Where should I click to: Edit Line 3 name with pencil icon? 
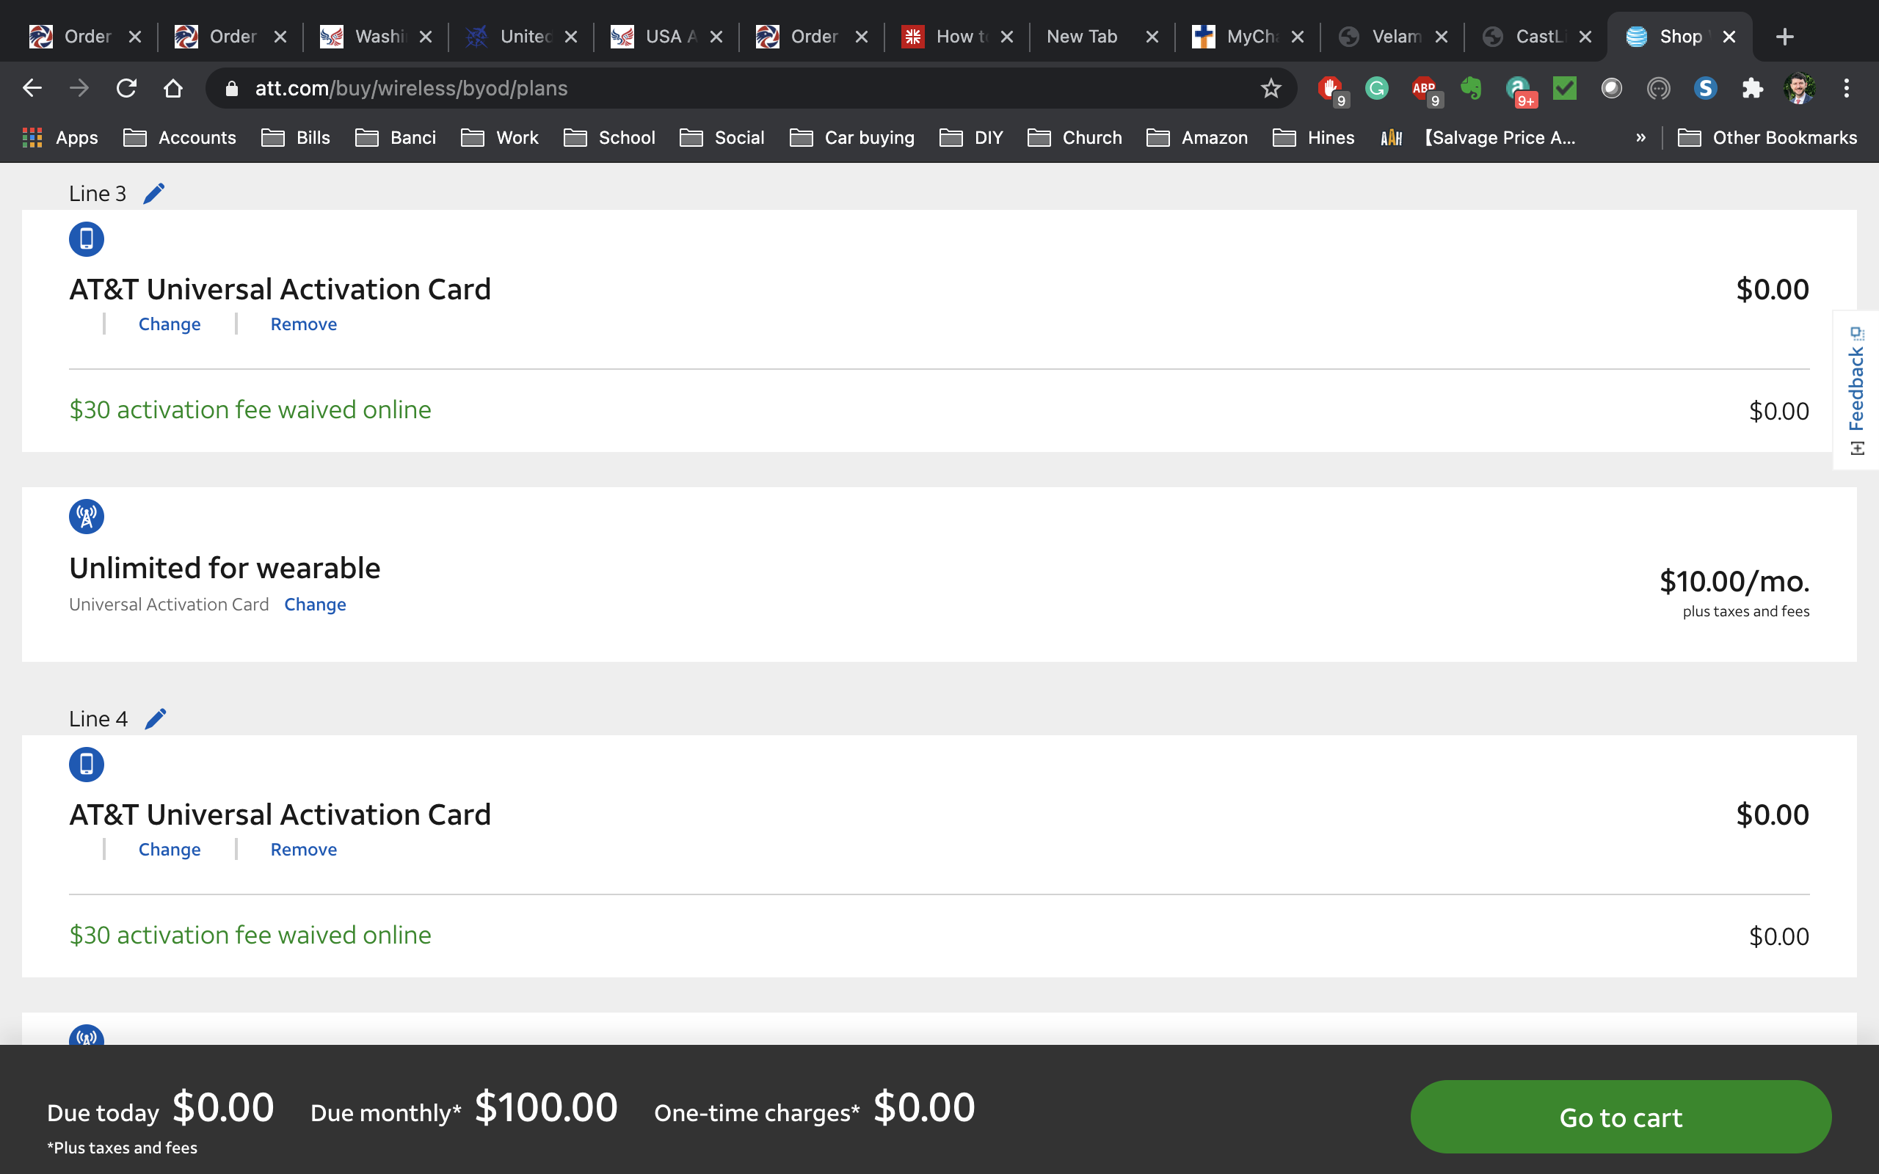click(155, 192)
